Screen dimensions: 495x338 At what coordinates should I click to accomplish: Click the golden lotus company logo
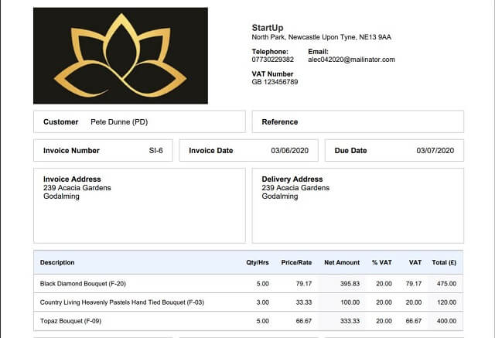click(121, 56)
